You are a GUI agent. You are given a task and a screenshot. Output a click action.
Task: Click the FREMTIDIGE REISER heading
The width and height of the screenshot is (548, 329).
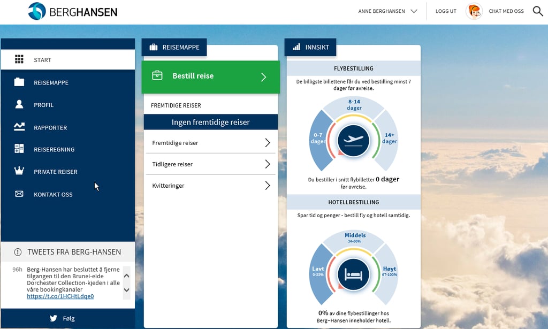point(176,105)
